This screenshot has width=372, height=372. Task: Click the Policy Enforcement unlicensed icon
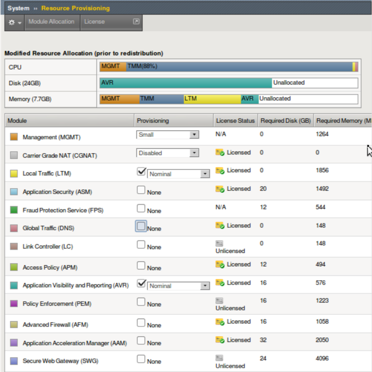(220, 301)
